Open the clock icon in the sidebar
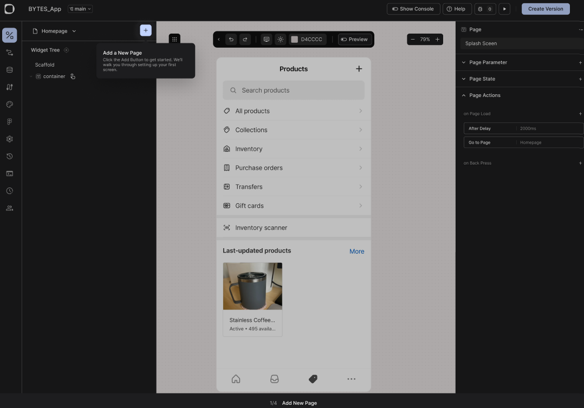This screenshot has width=584, height=408. click(10, 191)
